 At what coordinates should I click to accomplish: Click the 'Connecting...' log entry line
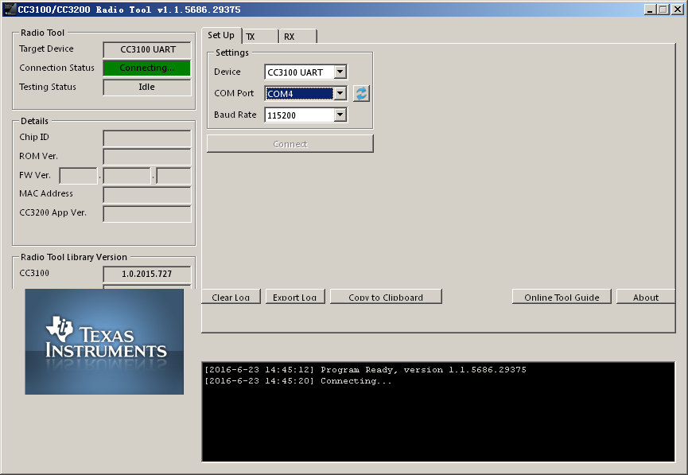298,381
